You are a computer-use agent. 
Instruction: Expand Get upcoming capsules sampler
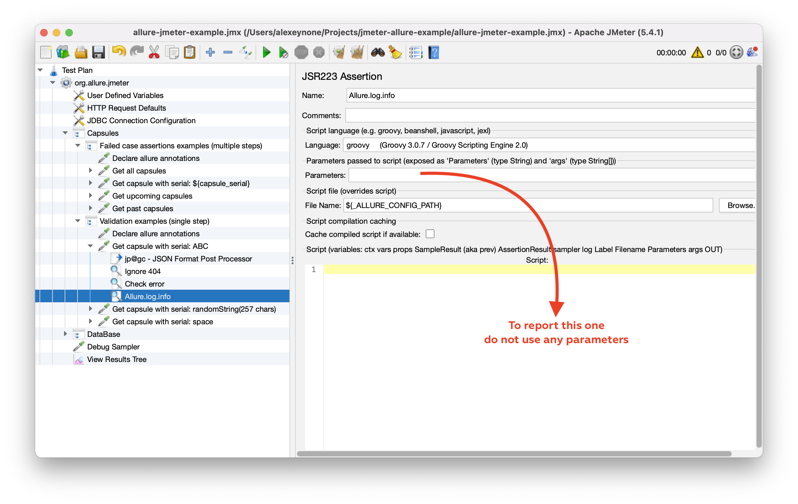pyautogui.click(x=90, y=196)
